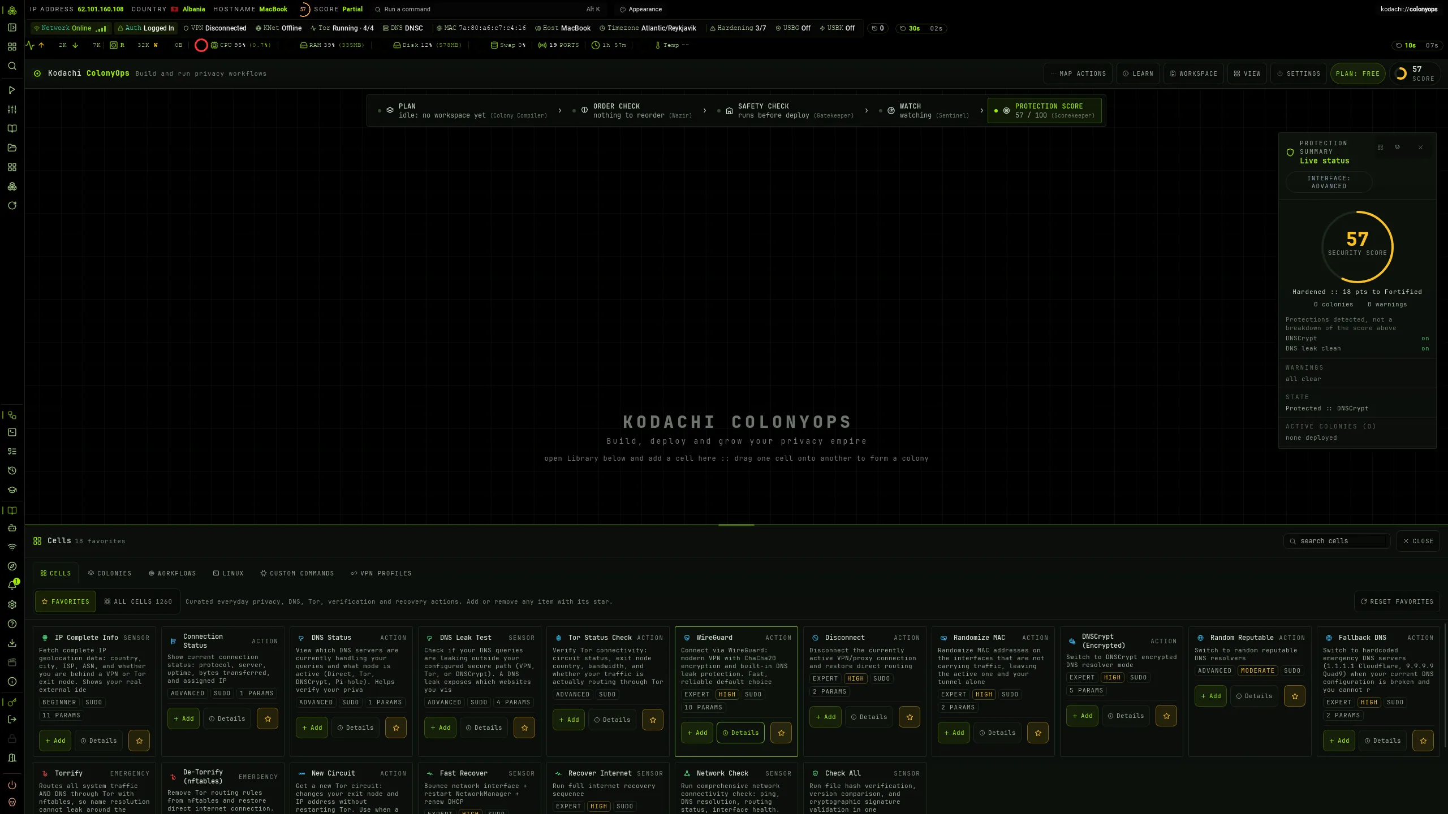Click grid icon in Protection Summary header

(1380, 147)
